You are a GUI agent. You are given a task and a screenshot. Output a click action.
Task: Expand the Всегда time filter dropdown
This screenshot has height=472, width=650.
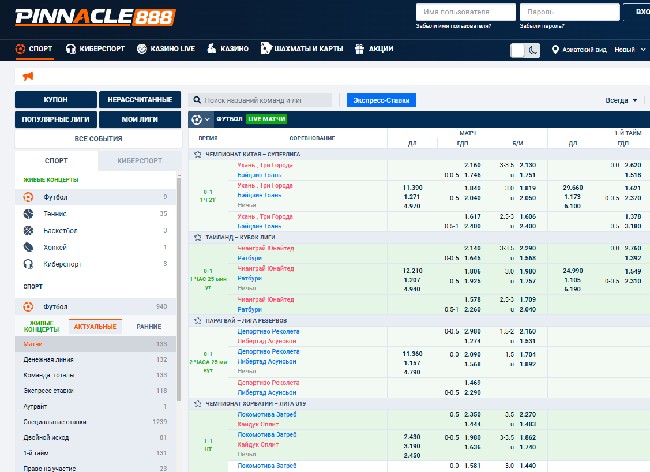(621, 100)
